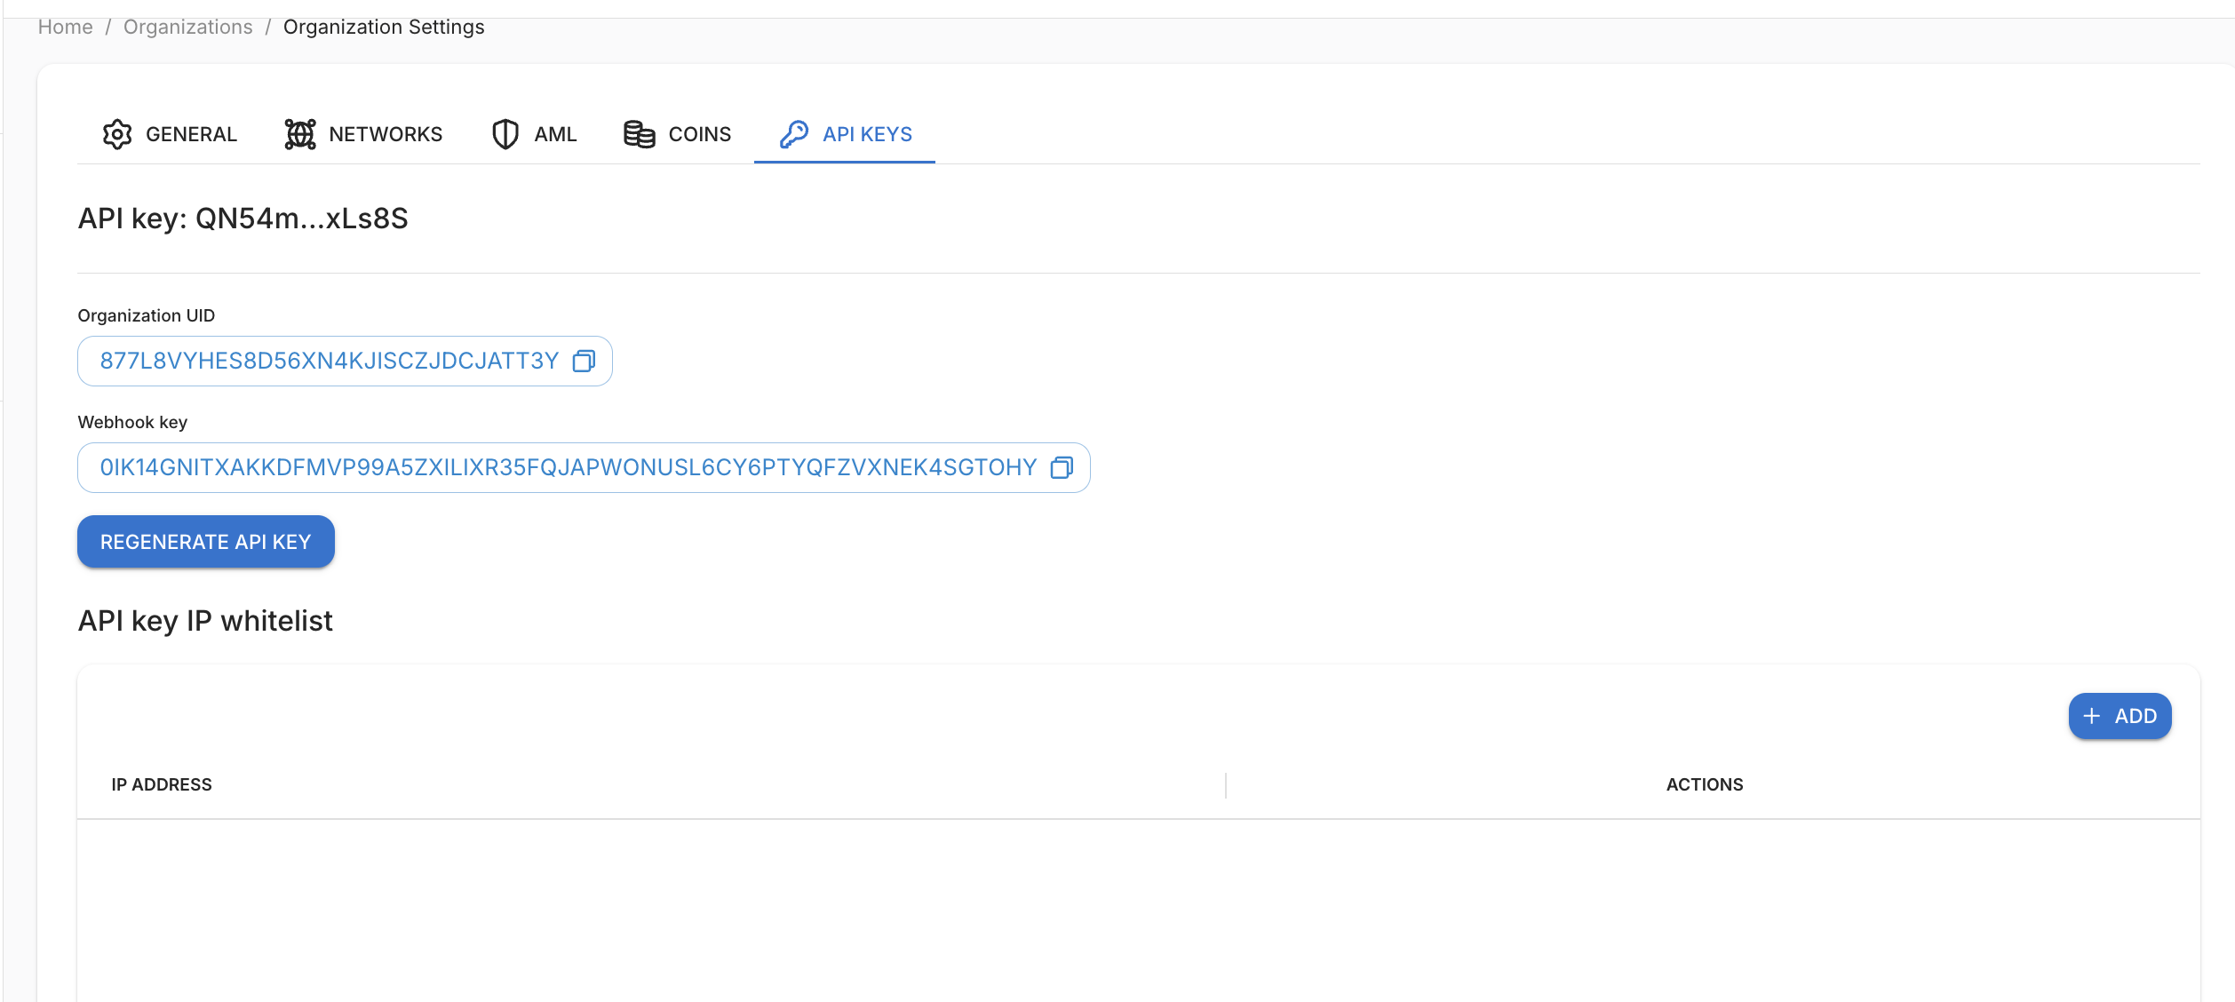This screenshot has width=2235, height=1002.
Task: Click the IP ADDRESS column header
Action: click(162, 784)
